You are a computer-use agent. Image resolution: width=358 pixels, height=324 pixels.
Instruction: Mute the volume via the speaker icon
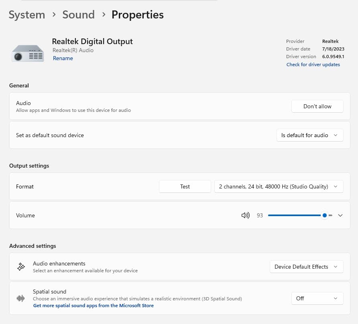click(x=246, y=215)
